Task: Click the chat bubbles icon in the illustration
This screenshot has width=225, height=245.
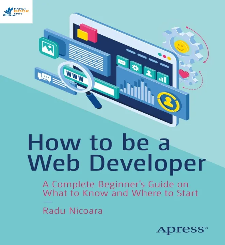Action: click(44, 77)
